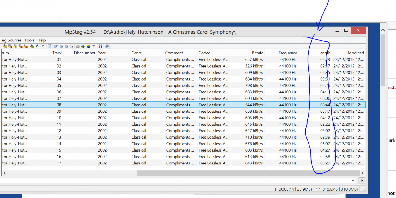Open the Help menu

click(x=42, y=40)
